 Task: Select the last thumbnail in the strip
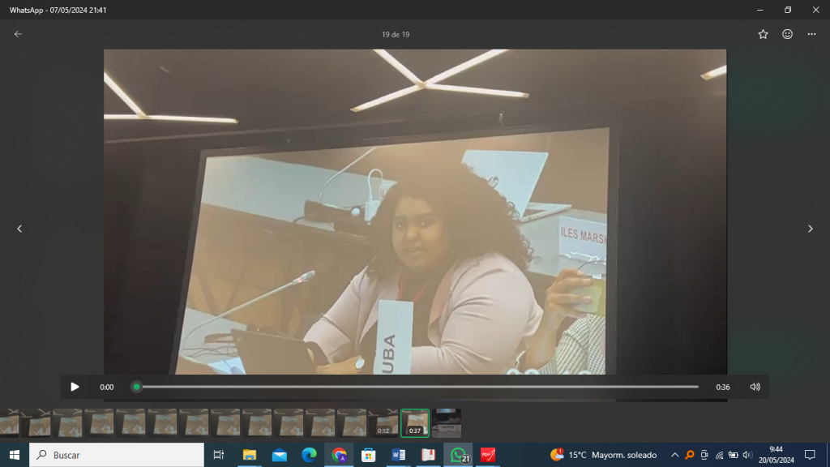point(447,422)
